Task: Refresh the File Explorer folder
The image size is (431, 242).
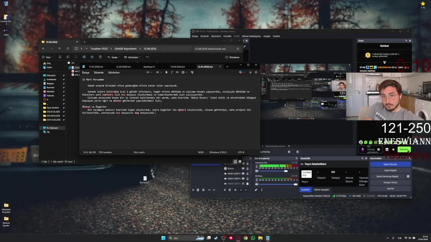Action: (x=68, y=48)
